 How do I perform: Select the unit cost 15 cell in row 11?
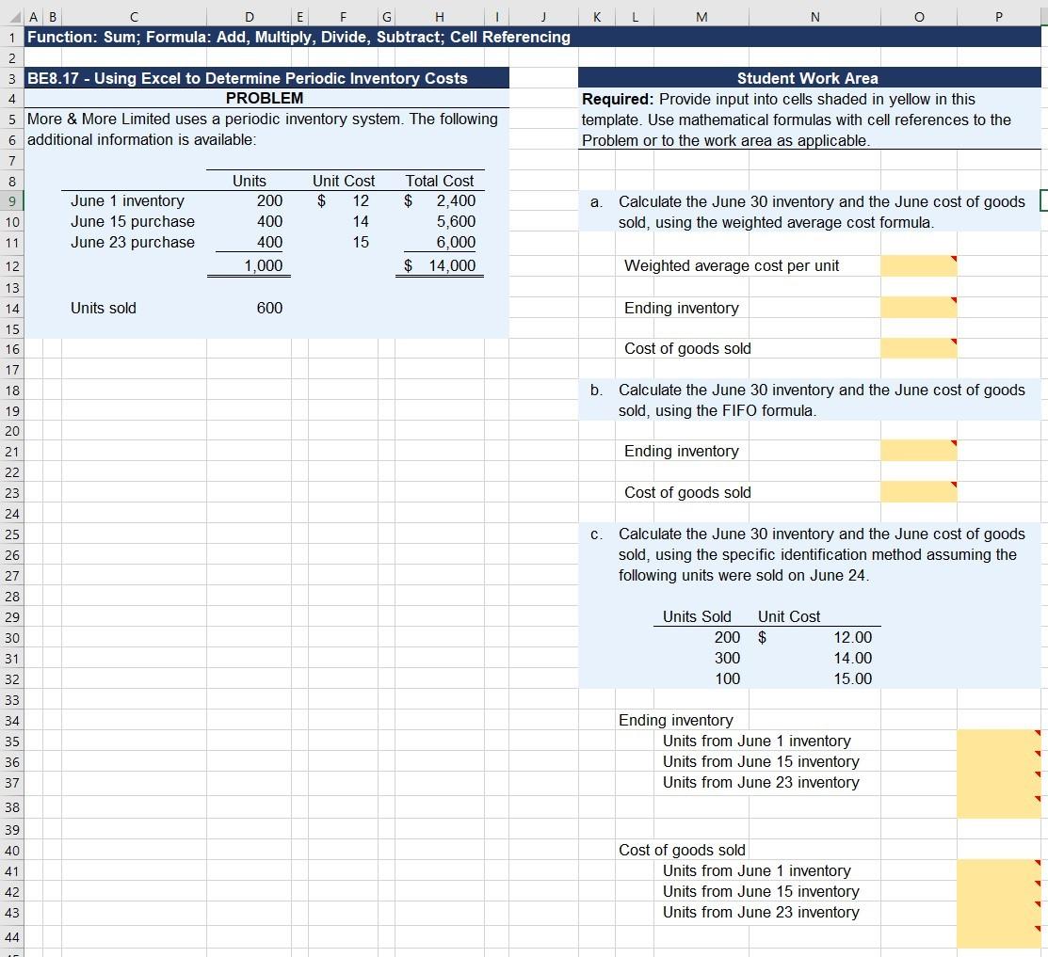(343, 243)
